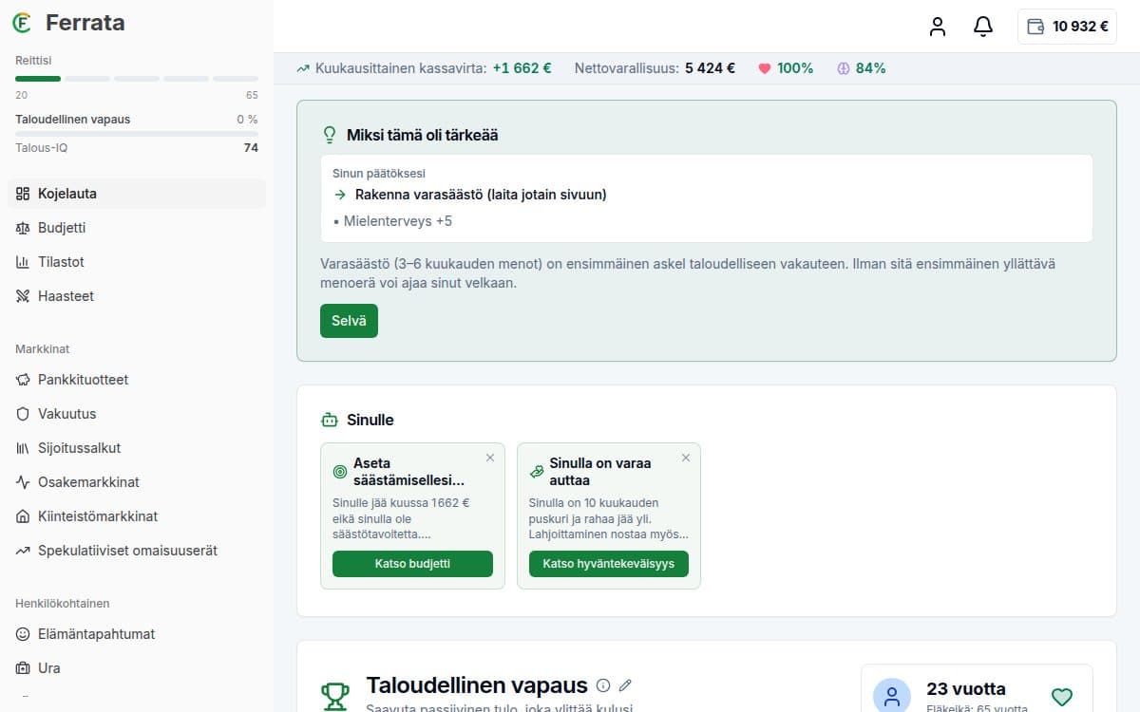Click the Taloudellinen vapaus 0 % progress bar
This screenshot has height=712, width=1140.
137,134
